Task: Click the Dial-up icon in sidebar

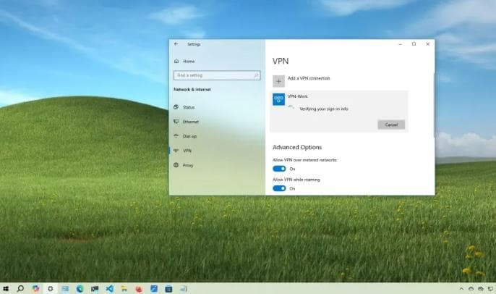Action: 176,136
